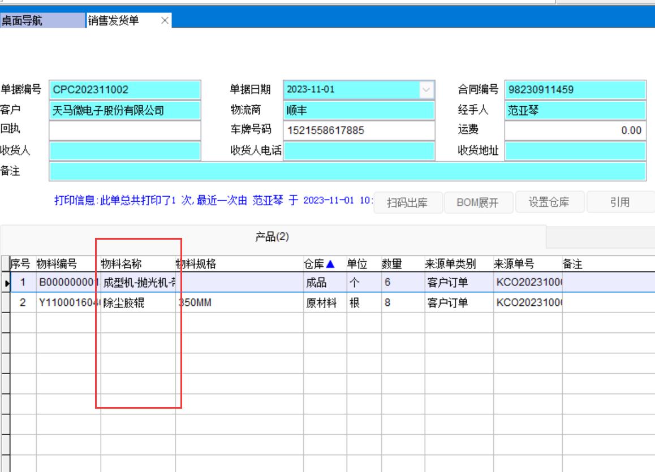The width and height of the screenshot is (655, 472).
Task: Click the 仓库 column sort arrow
Action: pos(330,264)
